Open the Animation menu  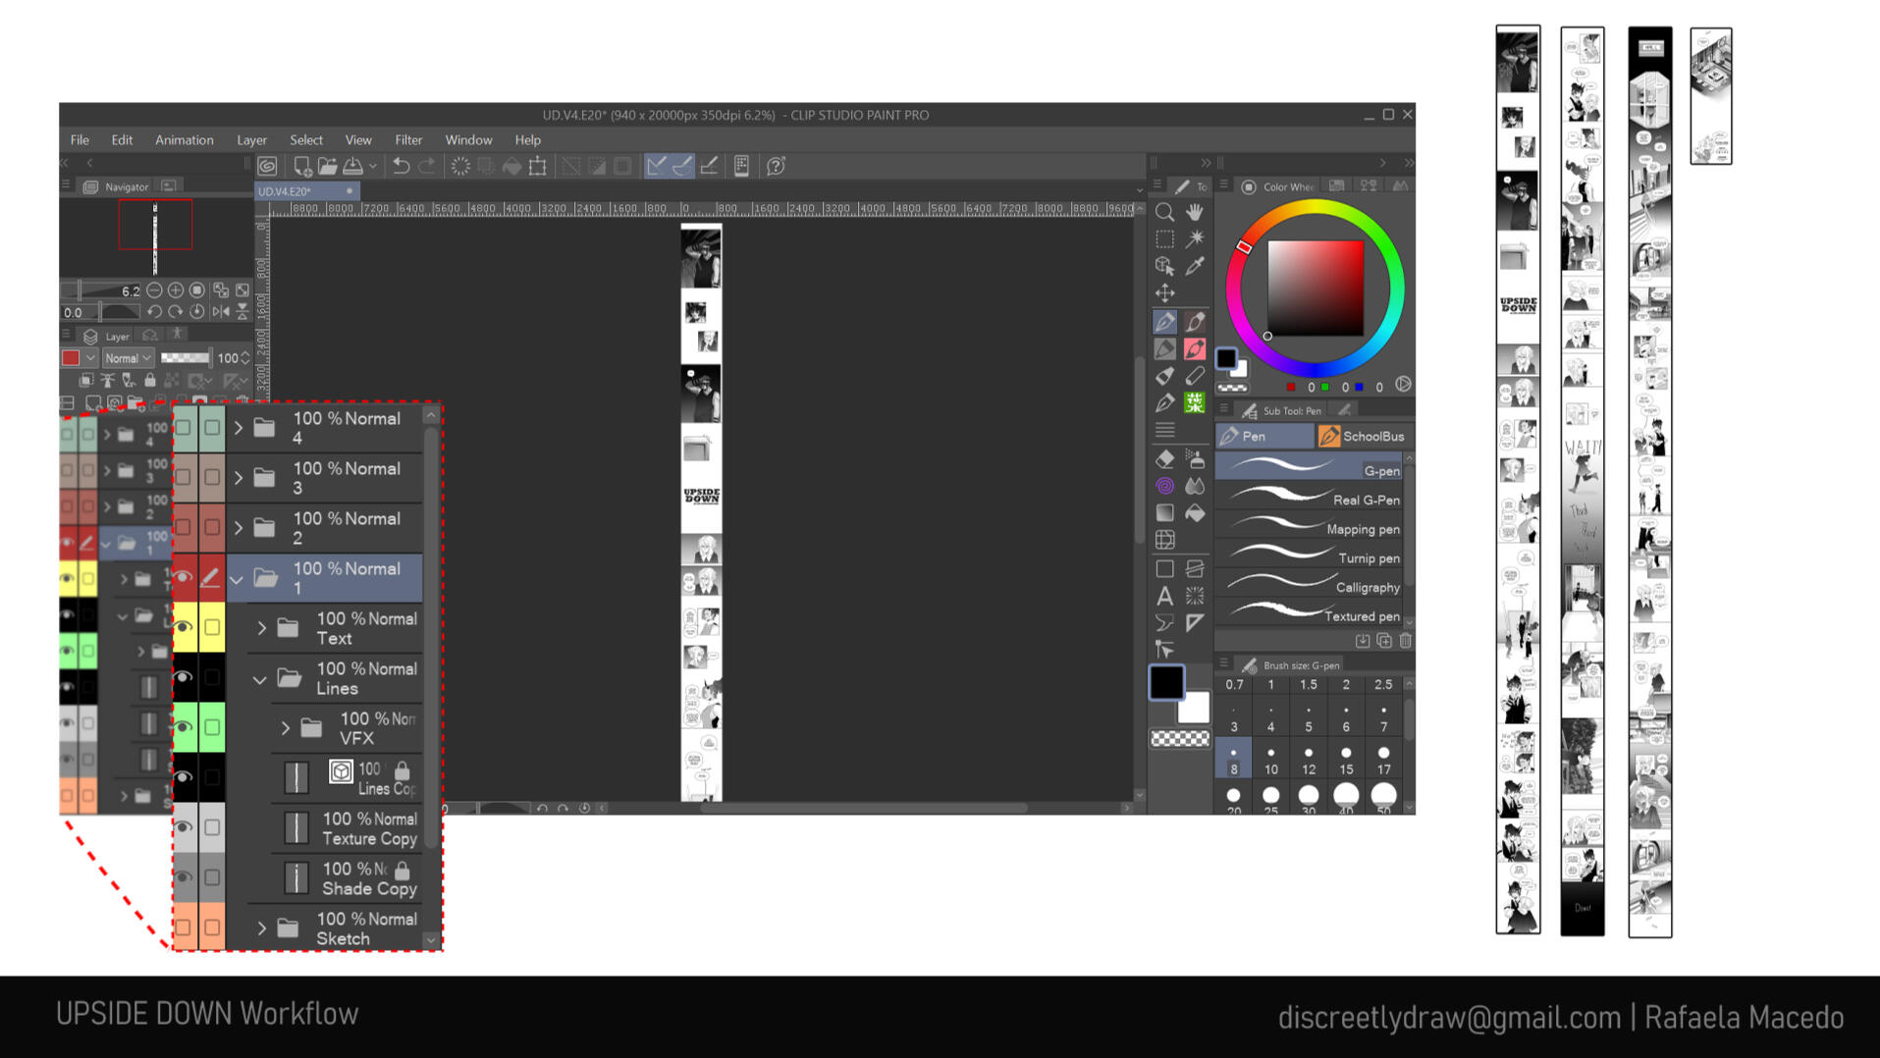(184, 139)
